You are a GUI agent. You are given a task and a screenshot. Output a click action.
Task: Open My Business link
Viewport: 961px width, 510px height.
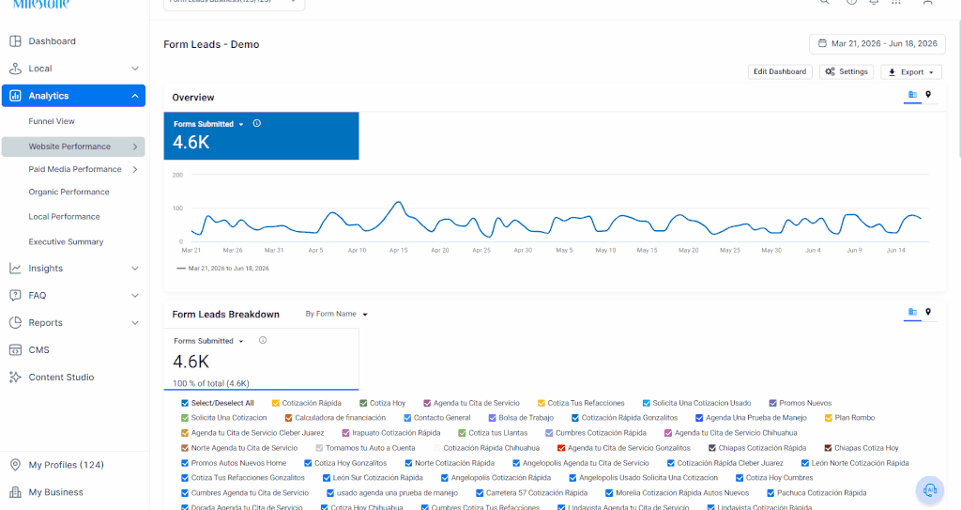pos(55,492)
